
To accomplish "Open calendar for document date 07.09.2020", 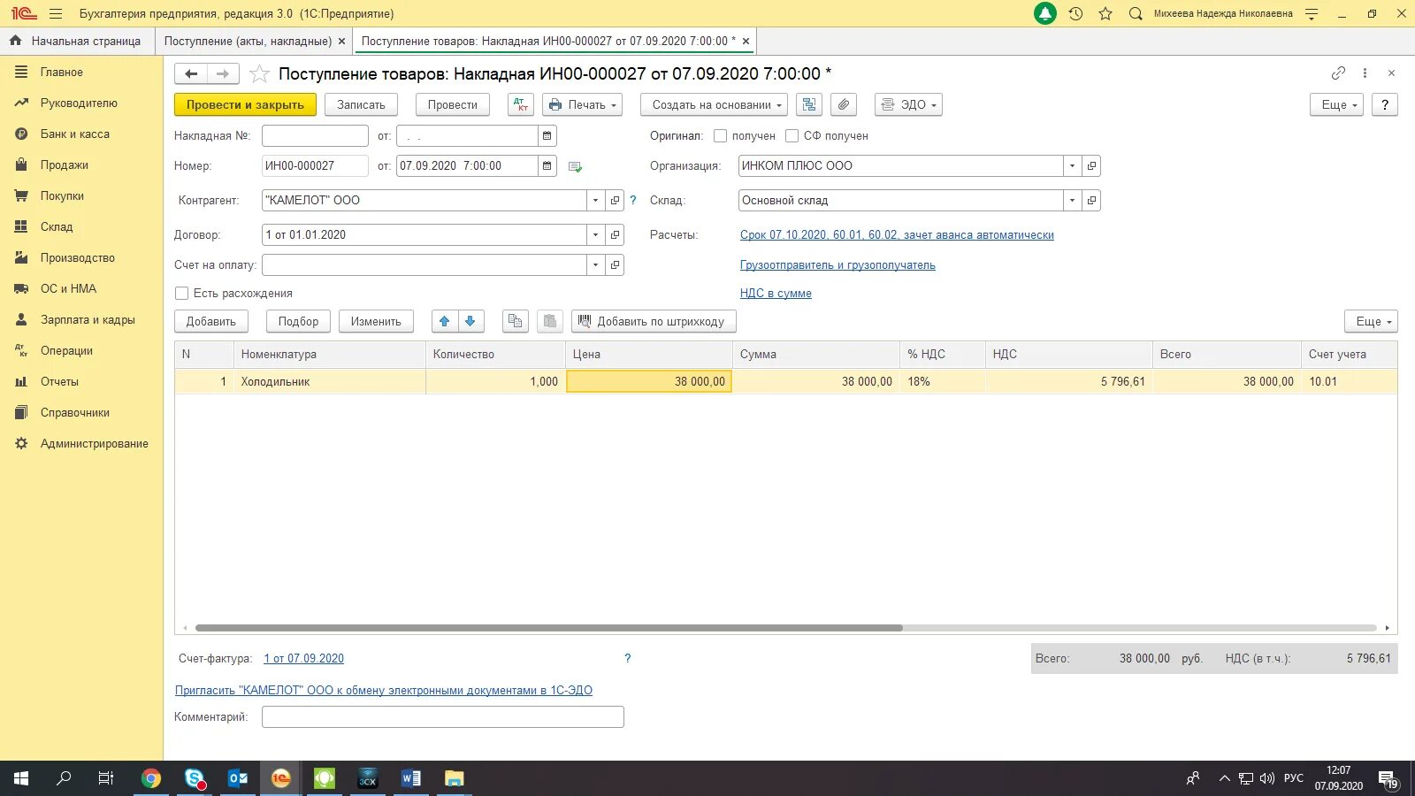I will (547, 166).
